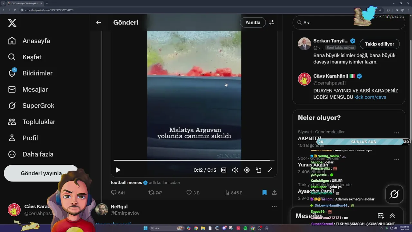Go back with the Gönderi arrow
The width and height of the screenshot is (412, 232).
pyautogui.click(x=98, y=22)
